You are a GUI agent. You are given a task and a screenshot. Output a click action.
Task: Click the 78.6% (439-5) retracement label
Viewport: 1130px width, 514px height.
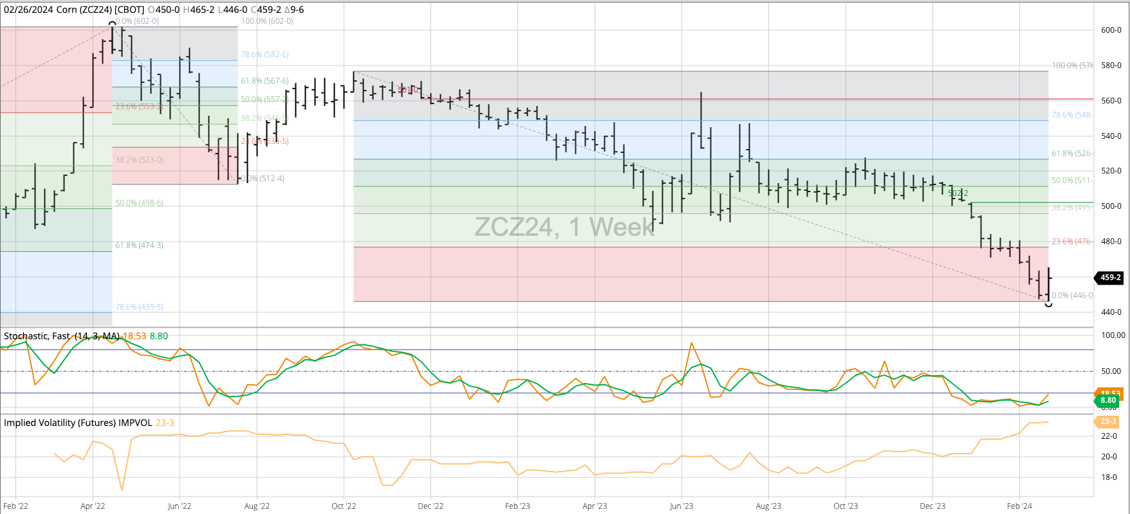coord(139,307)
